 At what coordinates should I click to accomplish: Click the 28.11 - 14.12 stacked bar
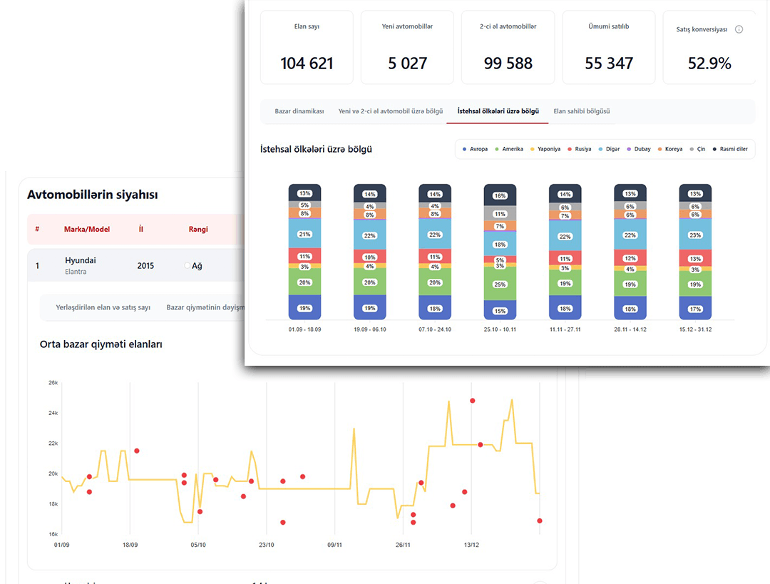coord(630,252)
